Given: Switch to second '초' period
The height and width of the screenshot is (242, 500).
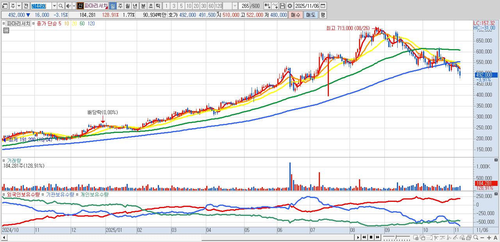Looking at the screenshot, I should [150, 6].
